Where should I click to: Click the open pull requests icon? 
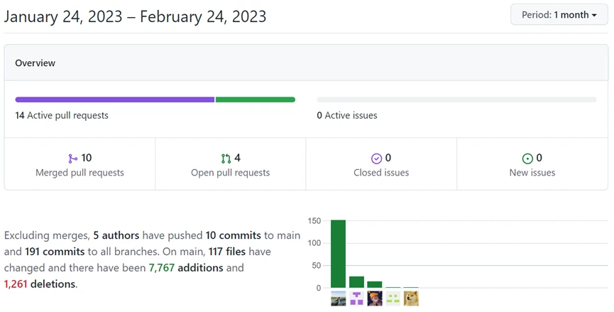226,158
